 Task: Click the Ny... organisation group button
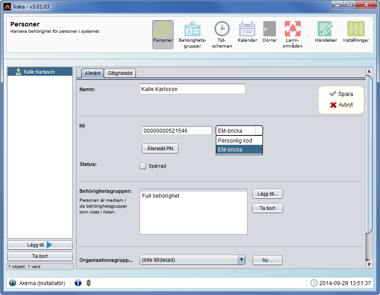pos(267,260)
